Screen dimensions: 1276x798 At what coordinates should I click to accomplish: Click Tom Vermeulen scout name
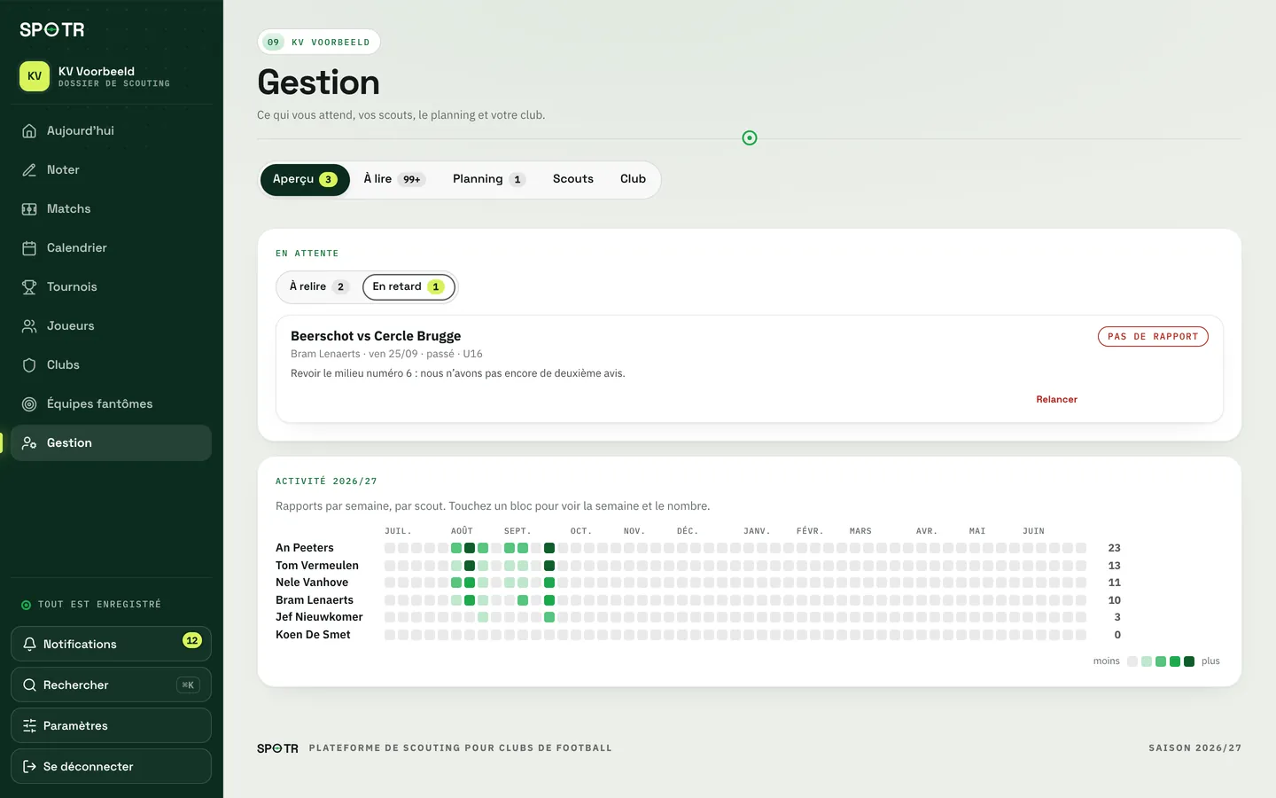point(317,566)
